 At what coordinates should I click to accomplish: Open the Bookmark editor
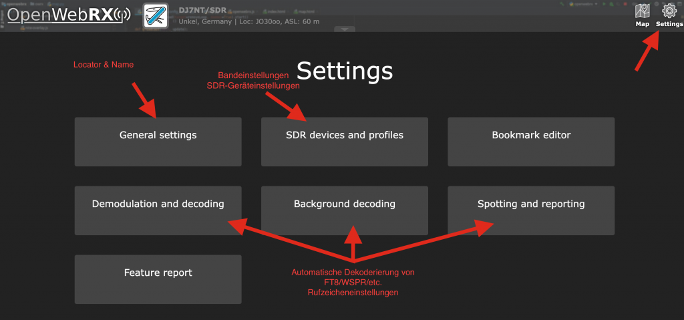click(531, 142)
